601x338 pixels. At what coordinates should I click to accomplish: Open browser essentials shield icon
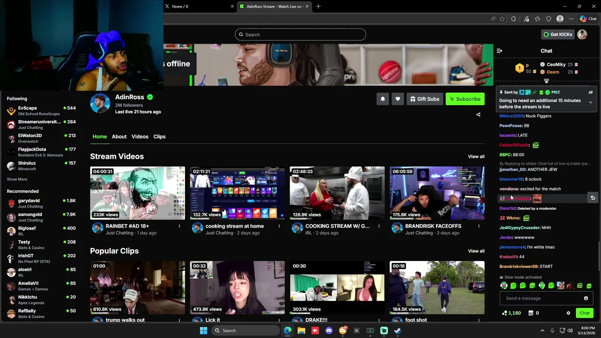coord(548,19)
